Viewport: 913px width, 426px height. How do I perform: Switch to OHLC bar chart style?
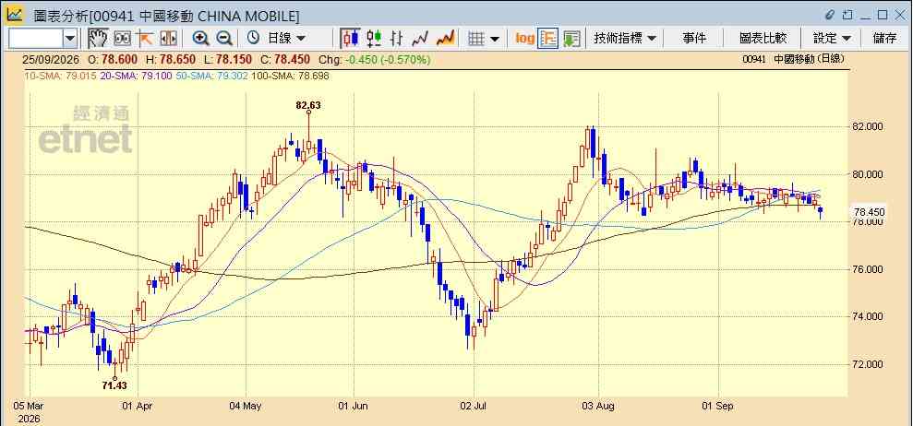(x=397, y=39)
